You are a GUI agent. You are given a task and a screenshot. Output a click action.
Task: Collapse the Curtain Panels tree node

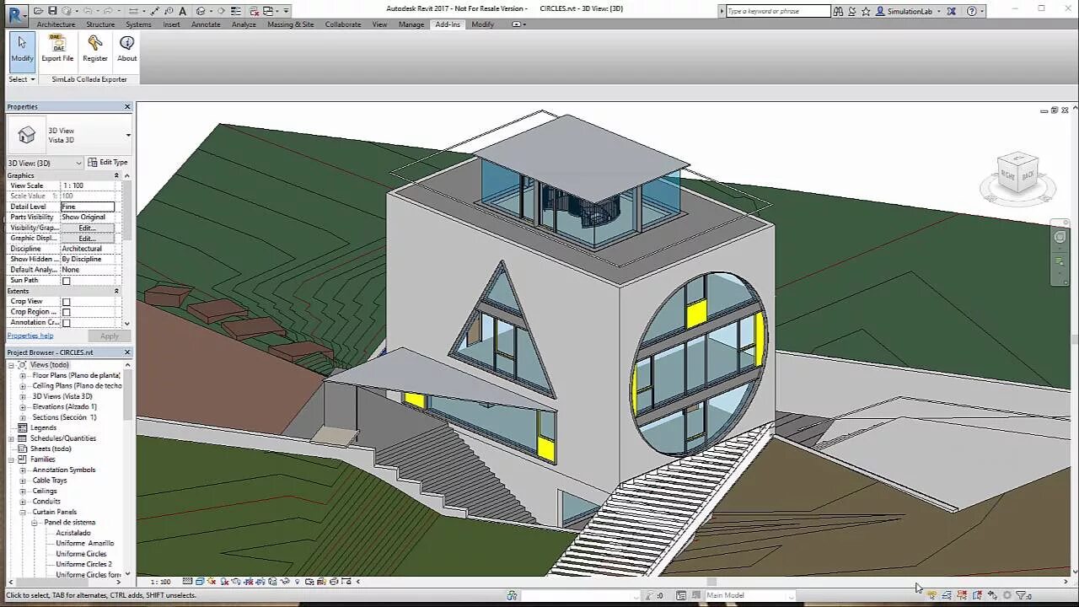point(23,512)
